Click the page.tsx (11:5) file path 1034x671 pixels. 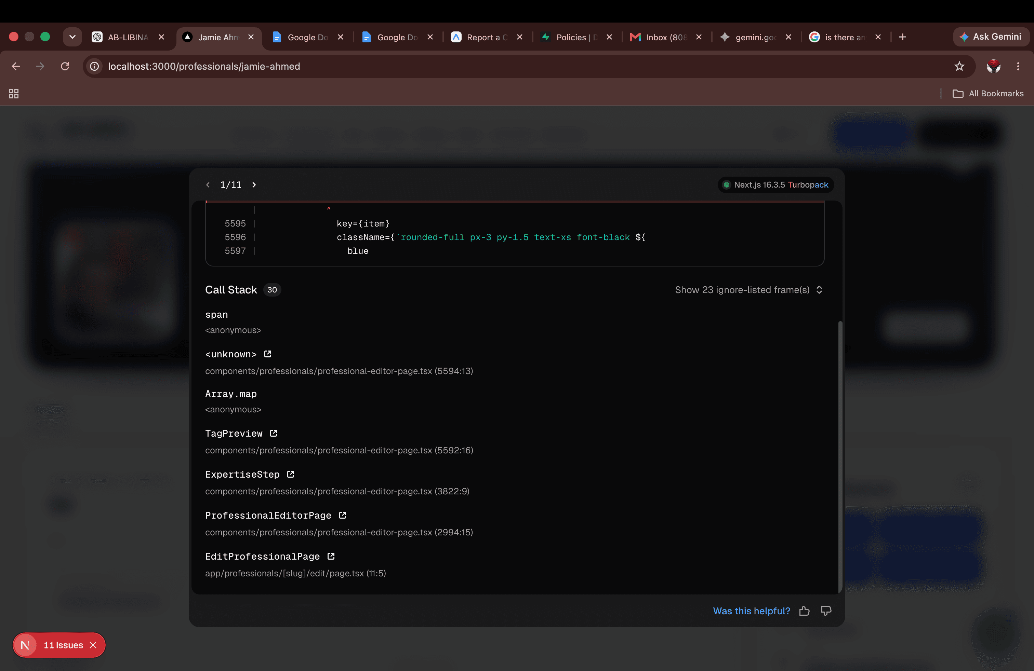point(295,573)
